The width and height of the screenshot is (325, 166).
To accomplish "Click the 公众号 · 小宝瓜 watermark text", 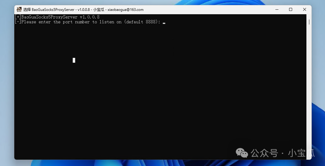I will pos(282,153).
